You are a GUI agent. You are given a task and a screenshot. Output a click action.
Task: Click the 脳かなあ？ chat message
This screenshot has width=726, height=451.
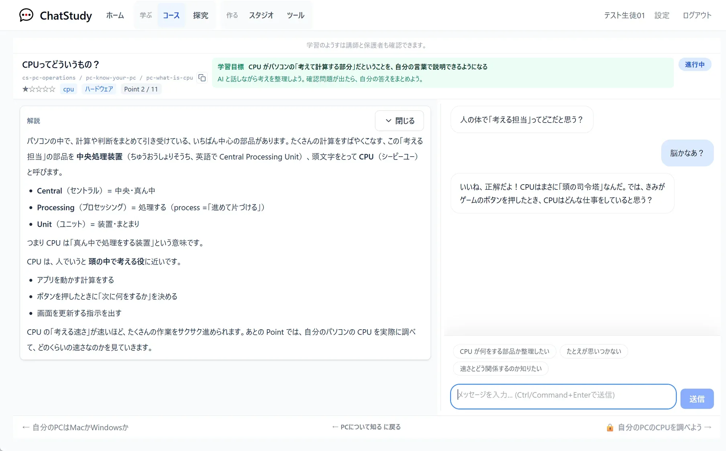pyautogui.click(x=687, y=153)
